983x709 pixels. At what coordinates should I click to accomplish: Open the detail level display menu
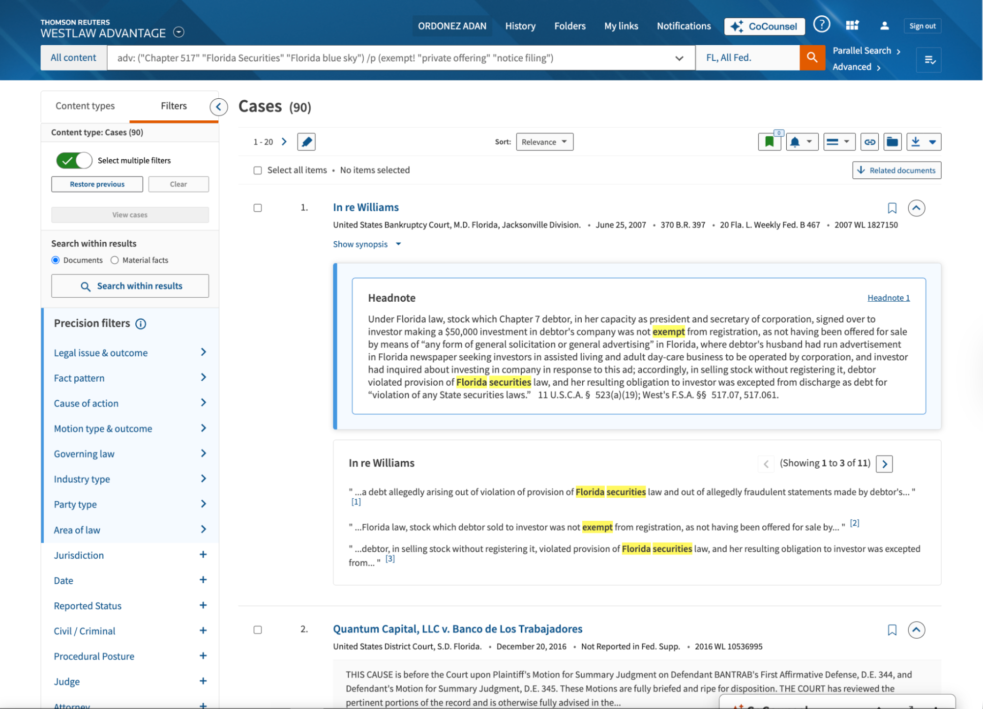(839, 142)
